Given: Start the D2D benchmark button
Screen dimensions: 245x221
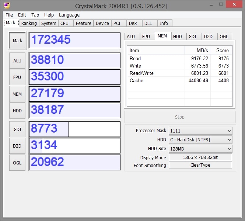Looking at the screenshot, I should coord(17,146).
